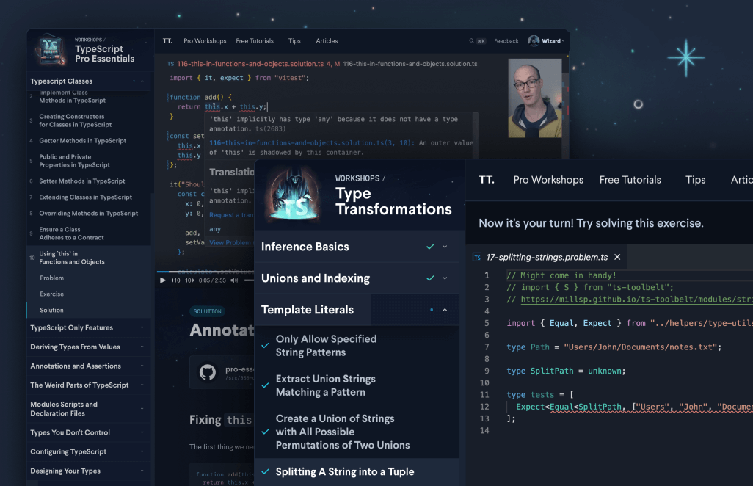The height and width of the screenshot is (486, 753).
Task: Toggle checkmark for Extract Union Strings lesson
Action: 265,385
